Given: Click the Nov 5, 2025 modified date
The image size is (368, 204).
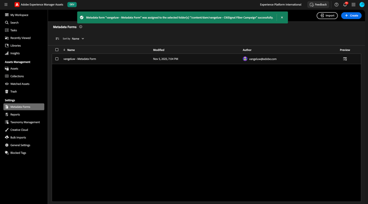Looking at the screenshot, I should (165, 59).
